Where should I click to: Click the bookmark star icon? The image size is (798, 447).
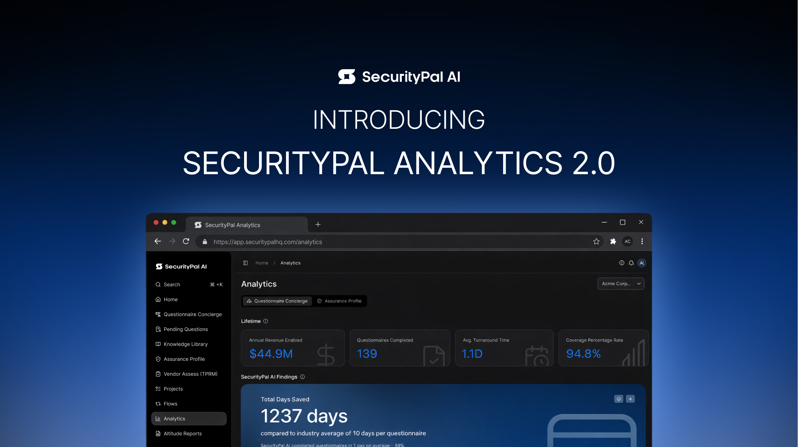pos(596,241)
